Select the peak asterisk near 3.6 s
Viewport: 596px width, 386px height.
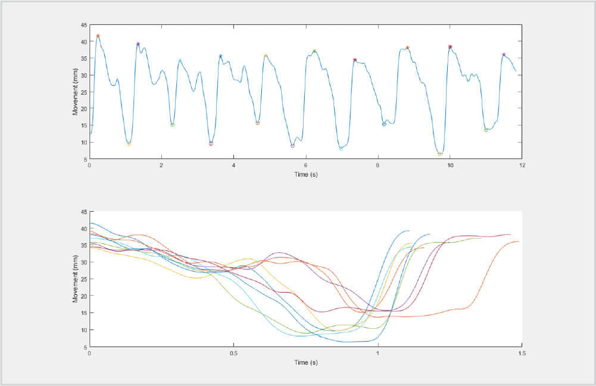pyautogui.click(x=220, y=57)
